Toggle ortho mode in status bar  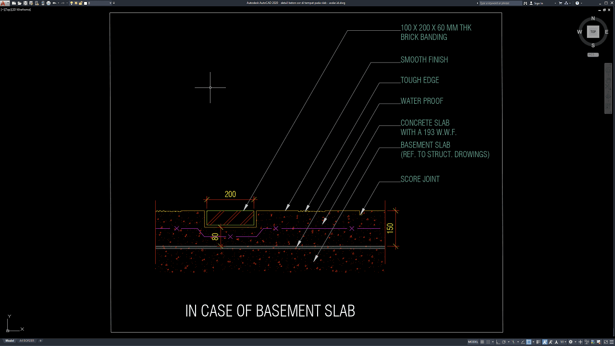(498, 342)
